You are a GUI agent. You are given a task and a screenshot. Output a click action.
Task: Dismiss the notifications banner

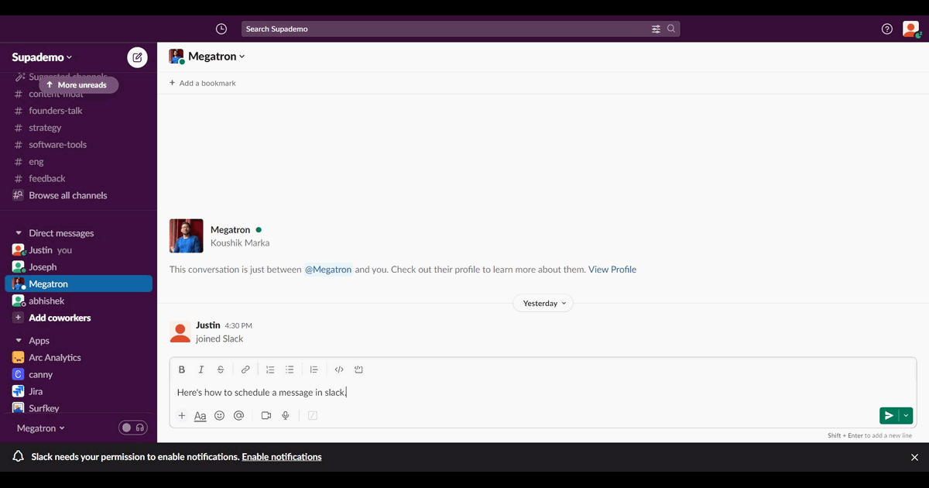pyautogui.click(x=914, y=458)
